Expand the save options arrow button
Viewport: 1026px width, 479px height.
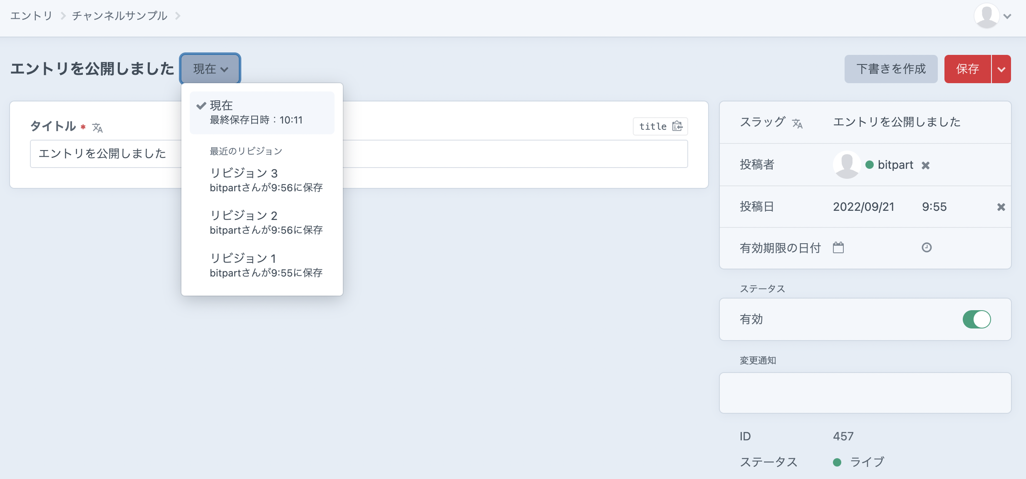1001,69
